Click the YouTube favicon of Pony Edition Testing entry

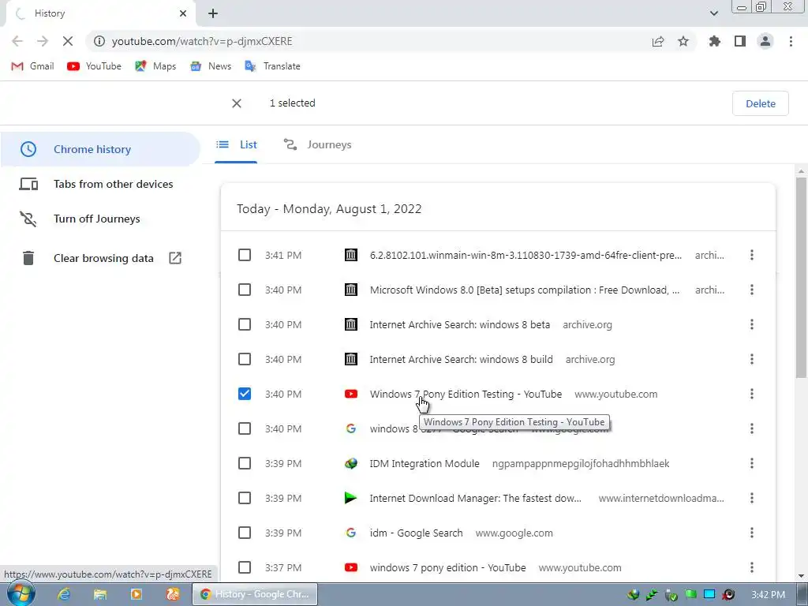[x=351, y=394]
